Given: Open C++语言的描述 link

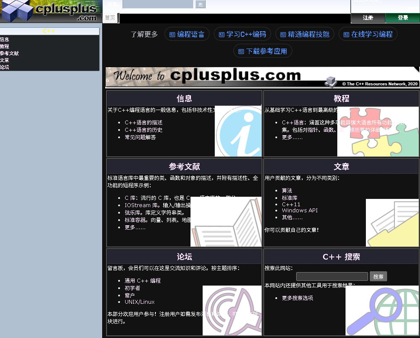Looking at the screenshot, I should point(144,123).
